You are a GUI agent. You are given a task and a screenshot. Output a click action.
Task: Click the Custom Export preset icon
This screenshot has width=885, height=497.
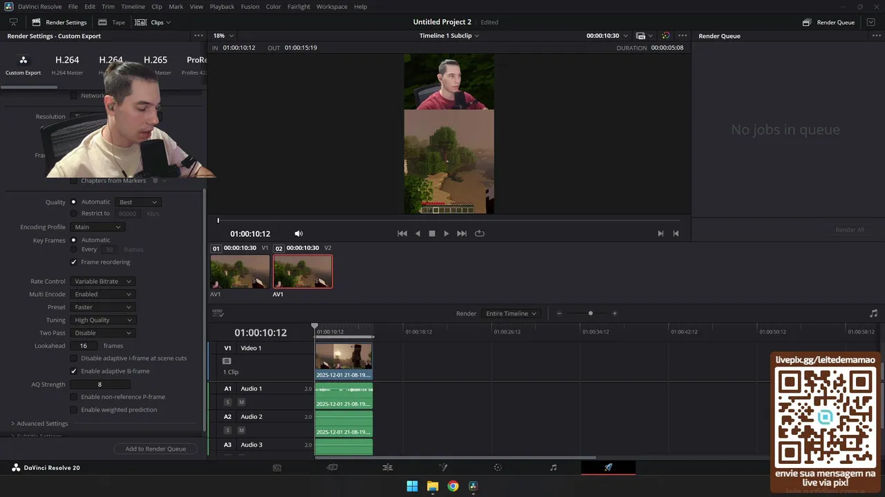(x=24, y=60)
